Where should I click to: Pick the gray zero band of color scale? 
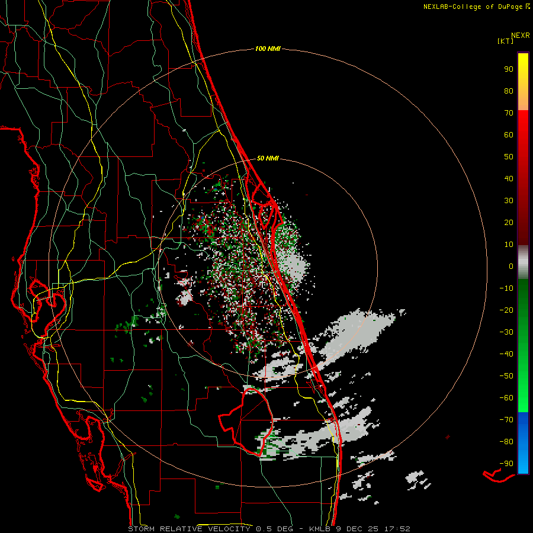(x=523, y=262)
